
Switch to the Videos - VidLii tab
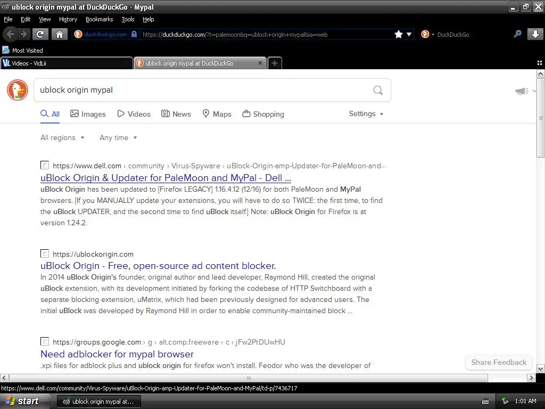coord(67,63)
